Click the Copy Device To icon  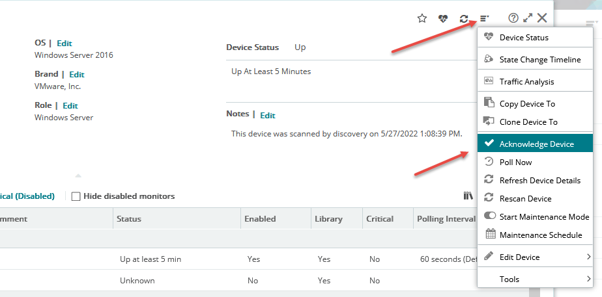pyautogui.click(x=489, y=103)
